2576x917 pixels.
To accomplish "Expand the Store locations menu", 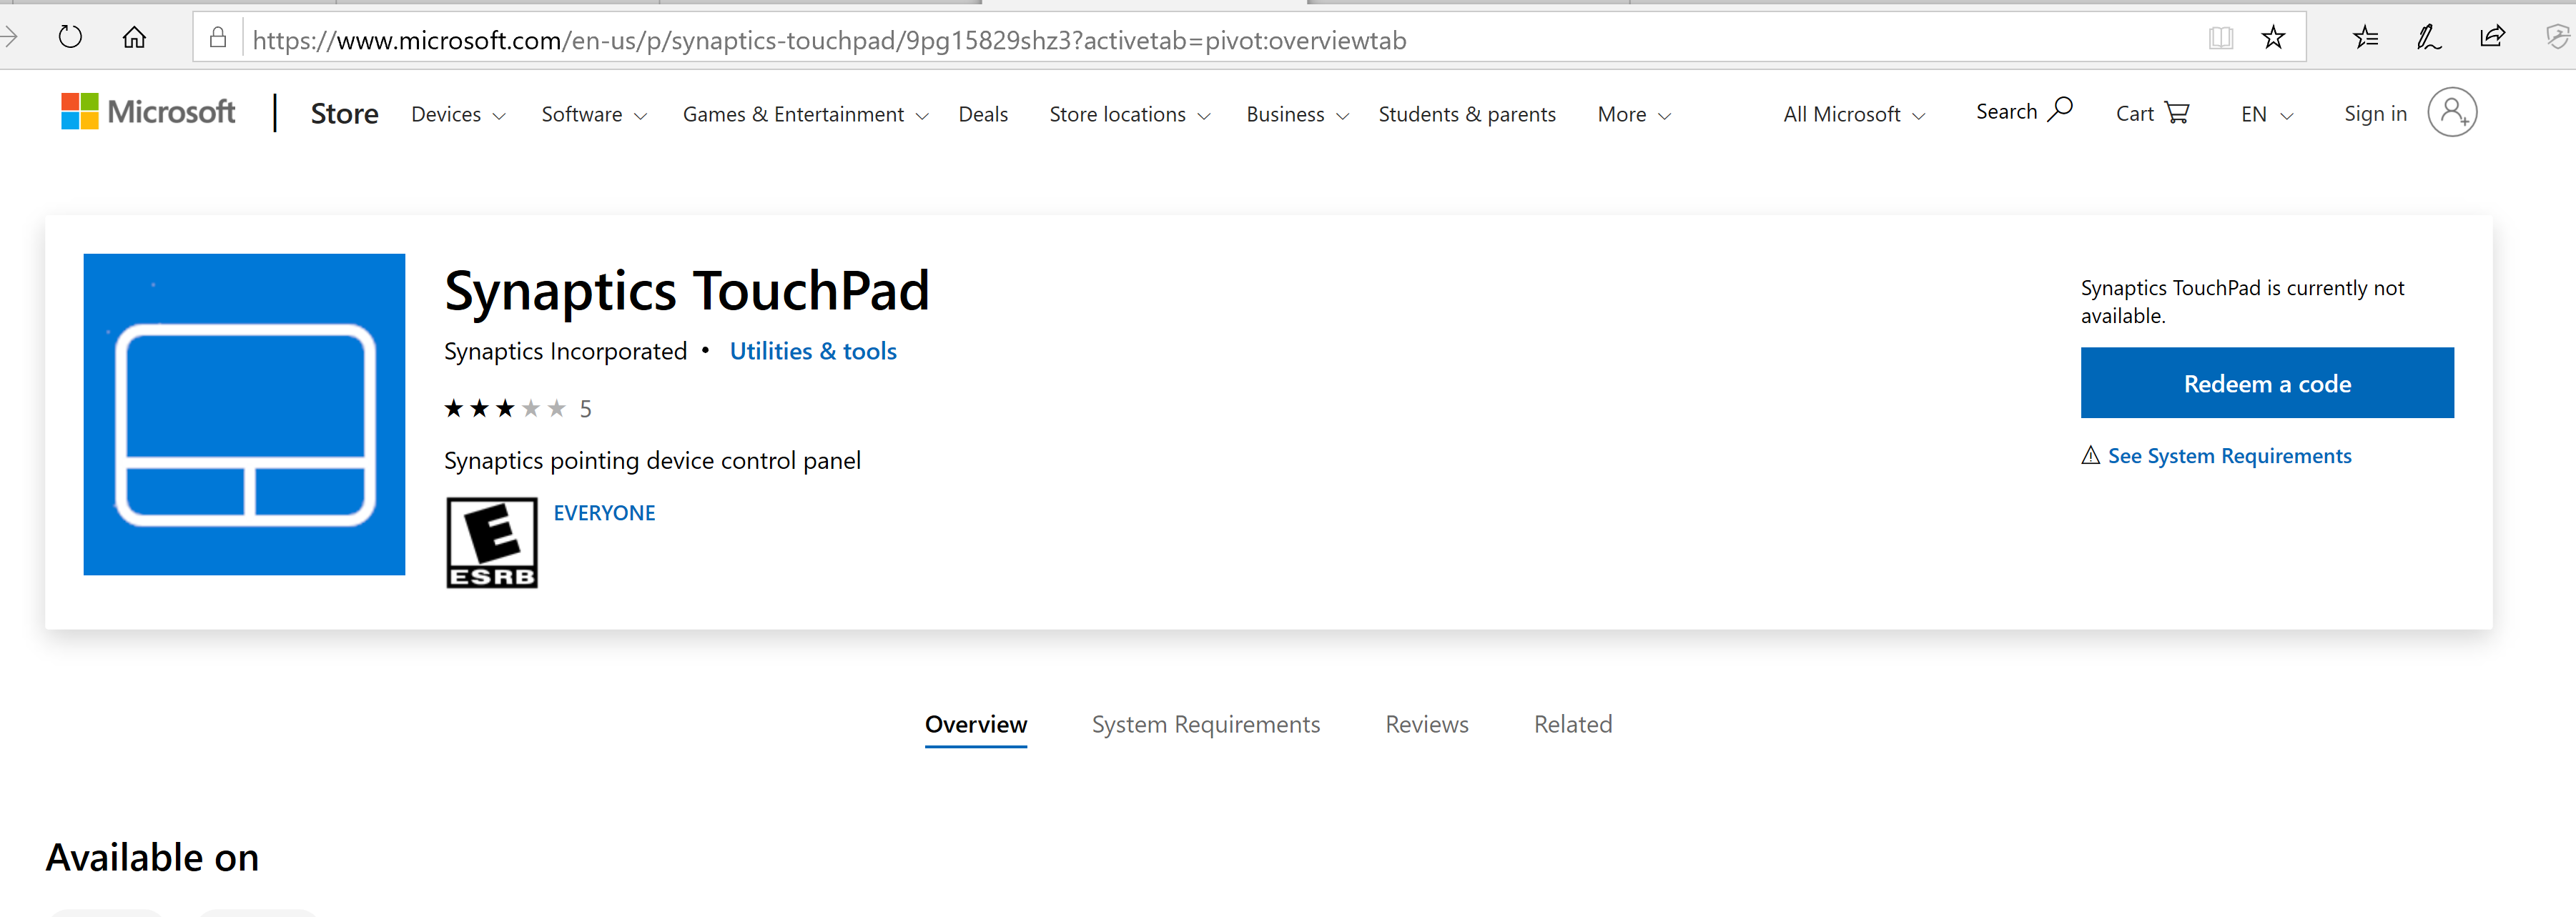I will 1130,115.
